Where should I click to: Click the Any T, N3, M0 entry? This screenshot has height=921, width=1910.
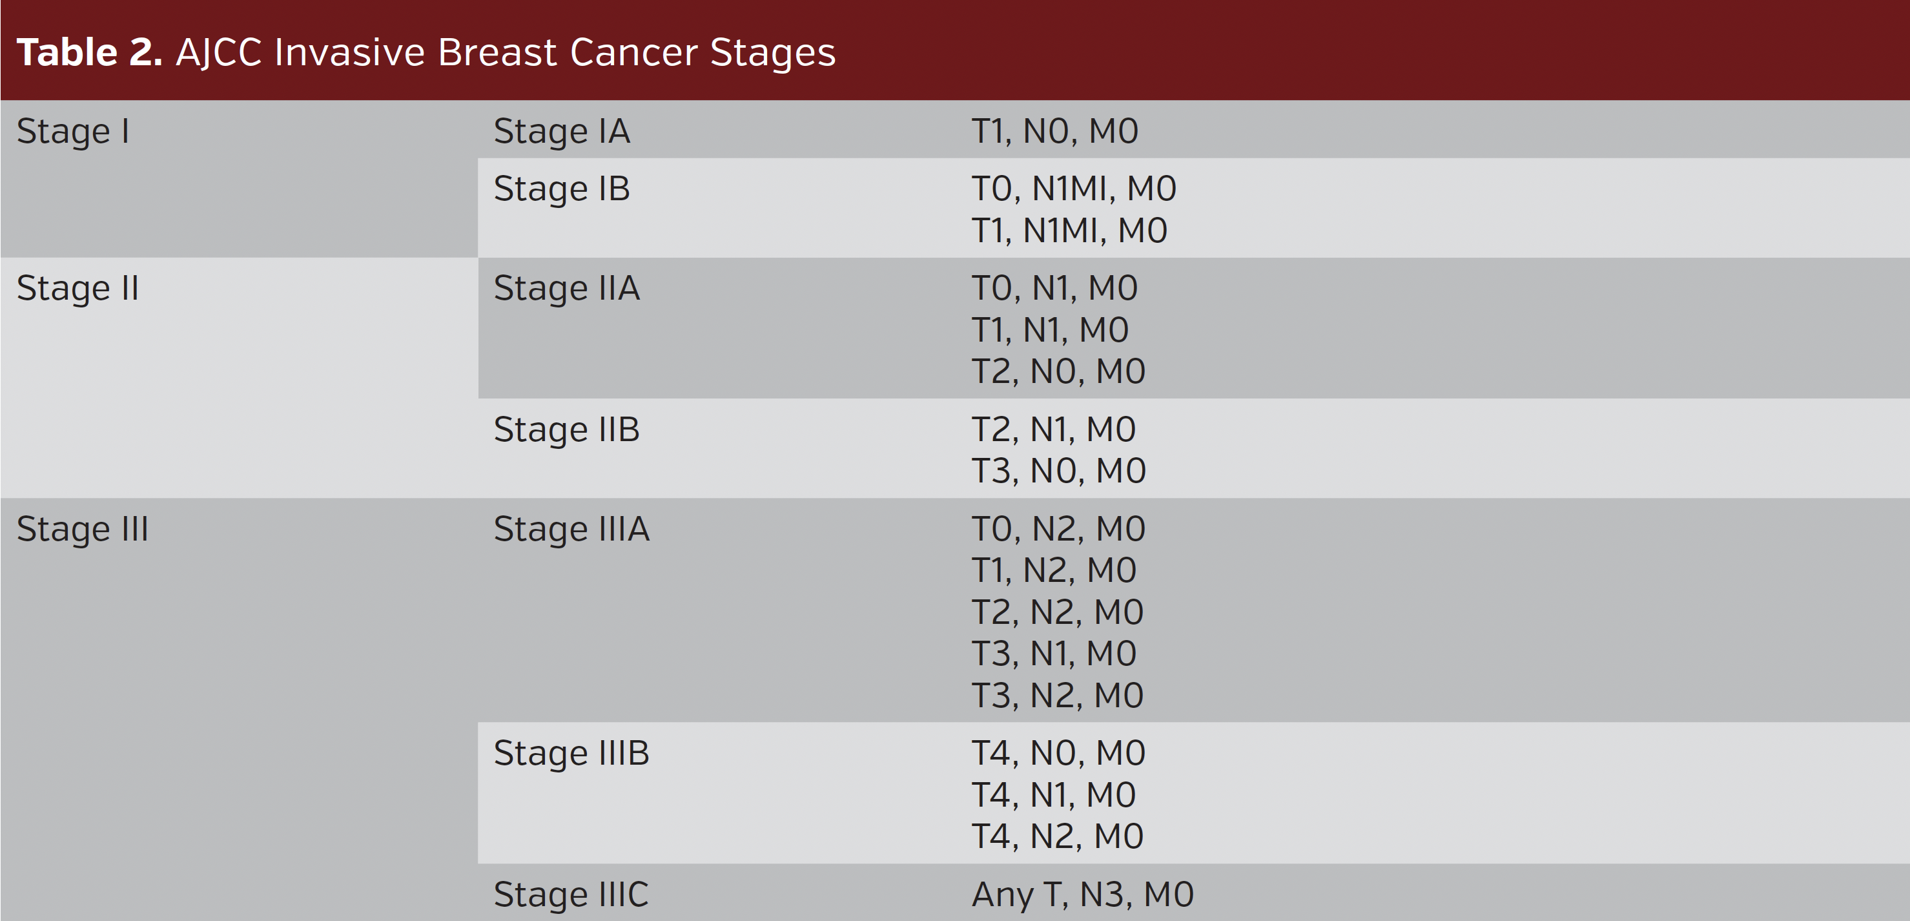(x=1082, y=895)
